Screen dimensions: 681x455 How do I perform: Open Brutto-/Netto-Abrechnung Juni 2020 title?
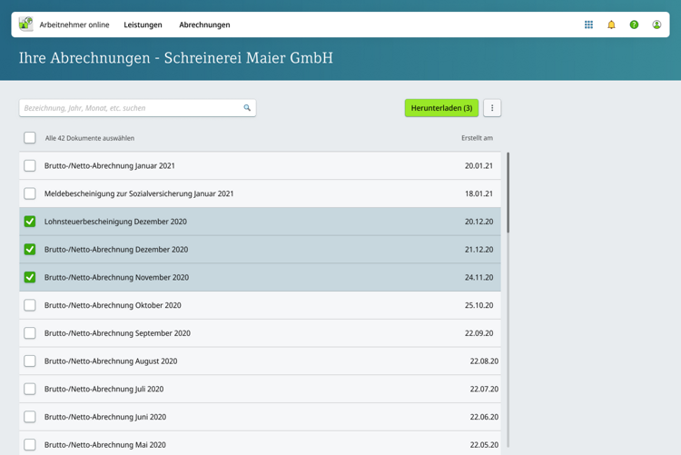105,417
